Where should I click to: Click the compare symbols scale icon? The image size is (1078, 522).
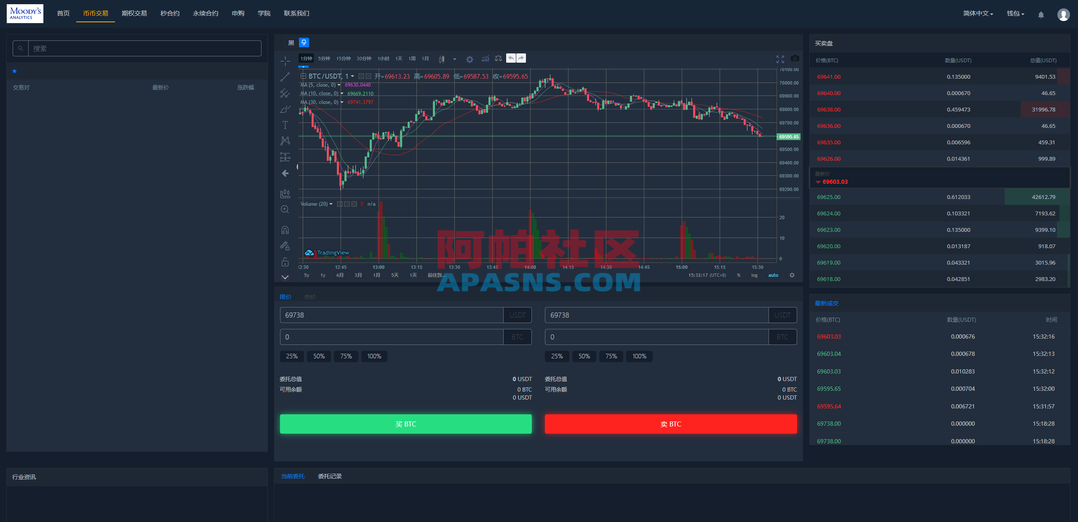pyautogui.click(x=498, y=58)
